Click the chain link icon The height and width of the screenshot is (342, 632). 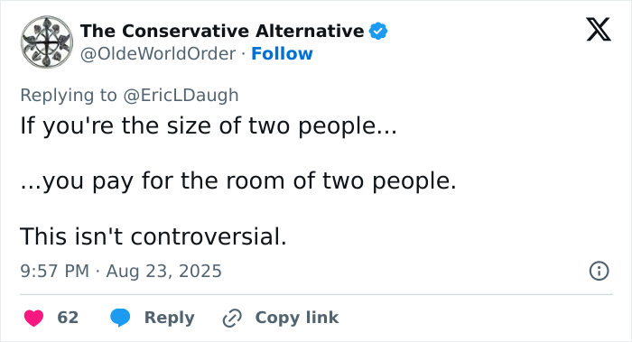[x=232, y=318]
